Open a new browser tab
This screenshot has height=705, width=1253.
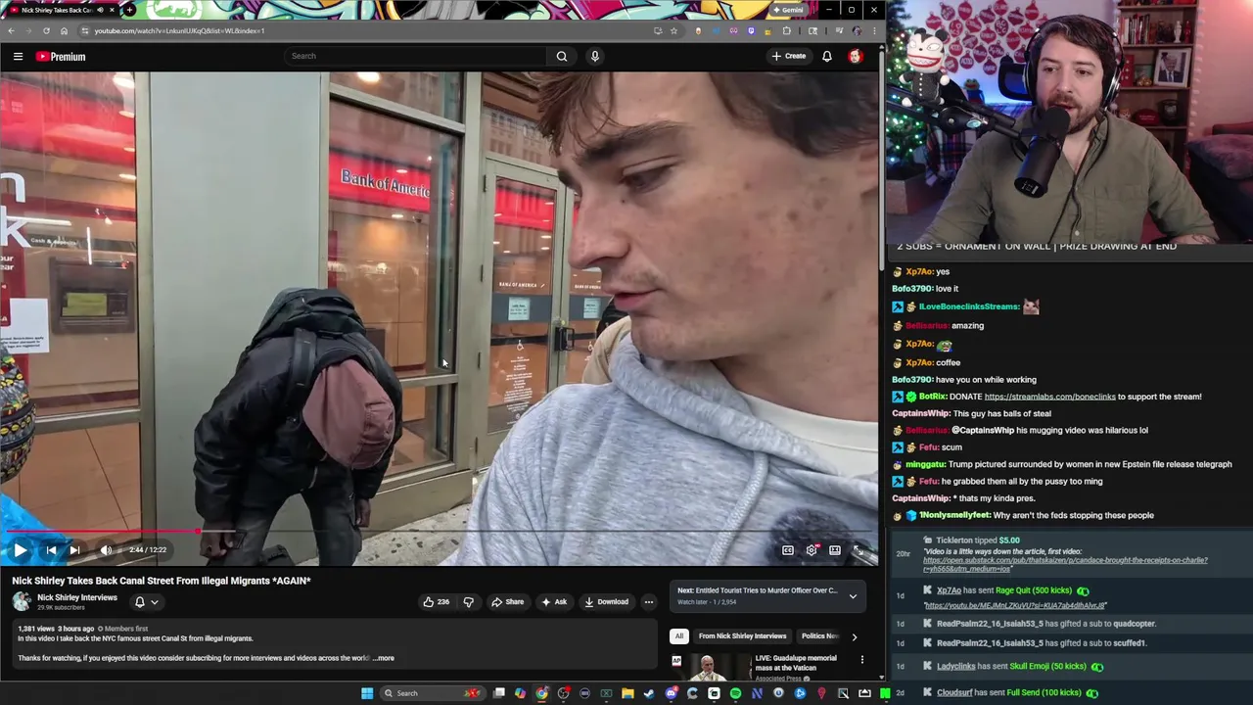point(129,10)
